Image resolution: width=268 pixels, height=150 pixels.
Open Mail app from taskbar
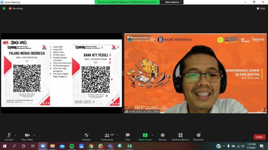tap(62, 146)
